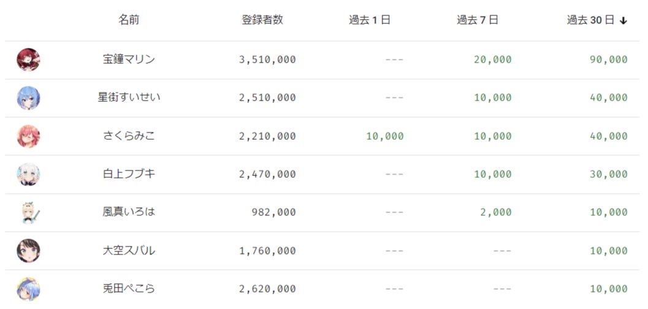Open 星街すいせい's blue-haired avatar icon
Viewport: 648px width, 309px height.
click(x=29, y=98)
